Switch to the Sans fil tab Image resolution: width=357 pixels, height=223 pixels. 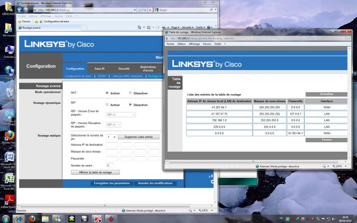[99, 69]
